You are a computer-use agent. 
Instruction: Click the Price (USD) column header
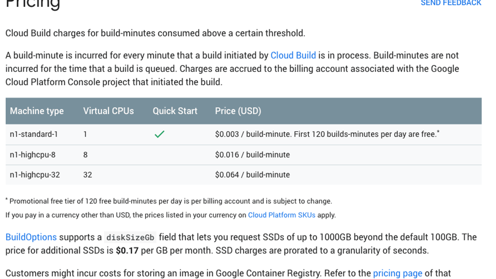pos(238,111)
